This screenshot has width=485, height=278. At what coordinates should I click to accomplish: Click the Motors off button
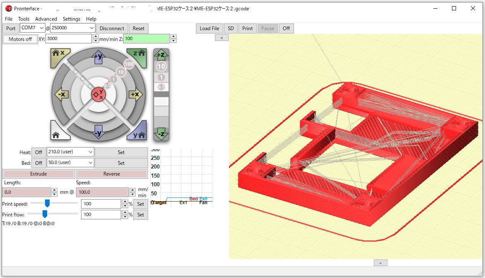[x=20, y=39]
